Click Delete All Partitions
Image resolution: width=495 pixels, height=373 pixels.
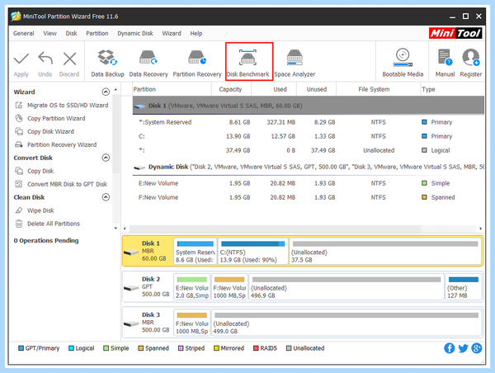48,224
